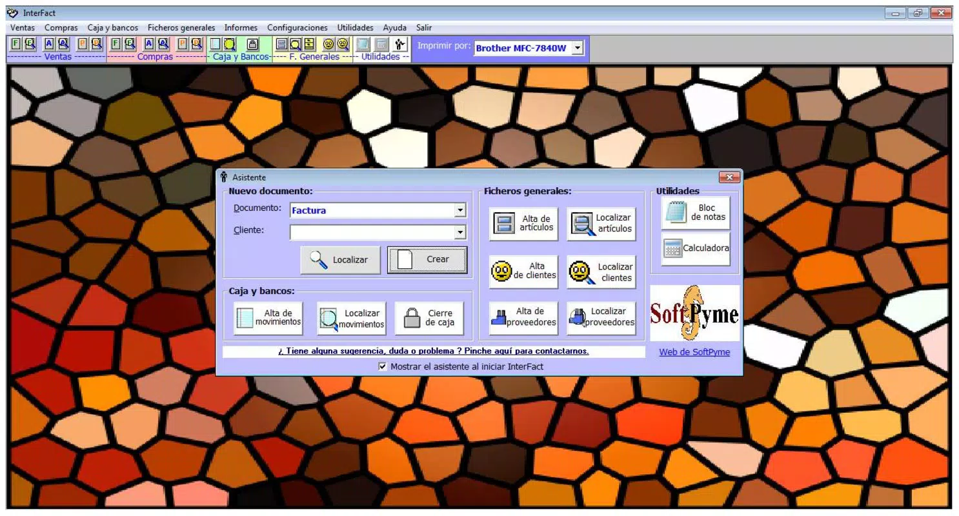Click the assistant figure icon in Utilidades toolbar
The width and height of the screenshot is (959, 516).
(x=401, y=44)
